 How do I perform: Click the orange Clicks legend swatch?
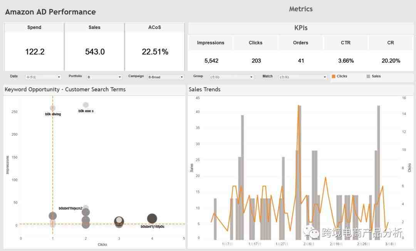pos(334,76)
